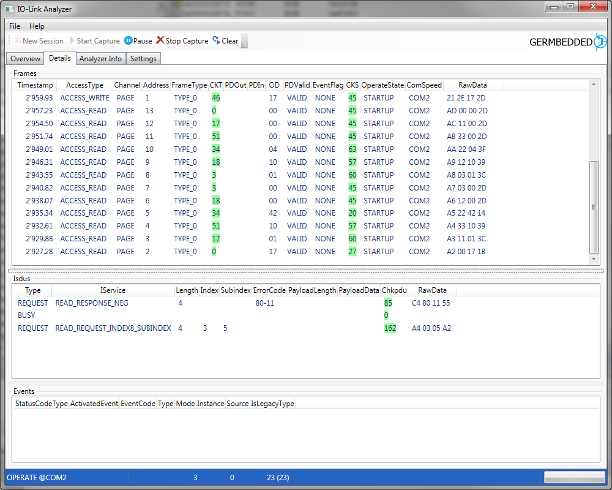
Task: Select the ACCESS_WRITE frame row
Action: point(84,98)
